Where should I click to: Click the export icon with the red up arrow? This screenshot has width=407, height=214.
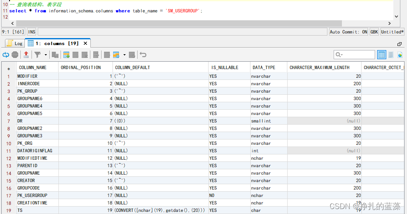coord(26,55)
